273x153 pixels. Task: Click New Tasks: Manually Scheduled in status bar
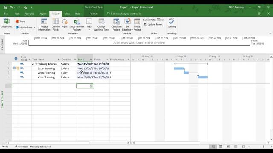pos(33,147)
